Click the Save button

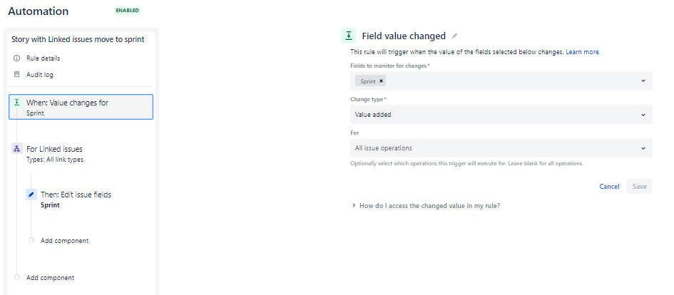pos(639,187)
